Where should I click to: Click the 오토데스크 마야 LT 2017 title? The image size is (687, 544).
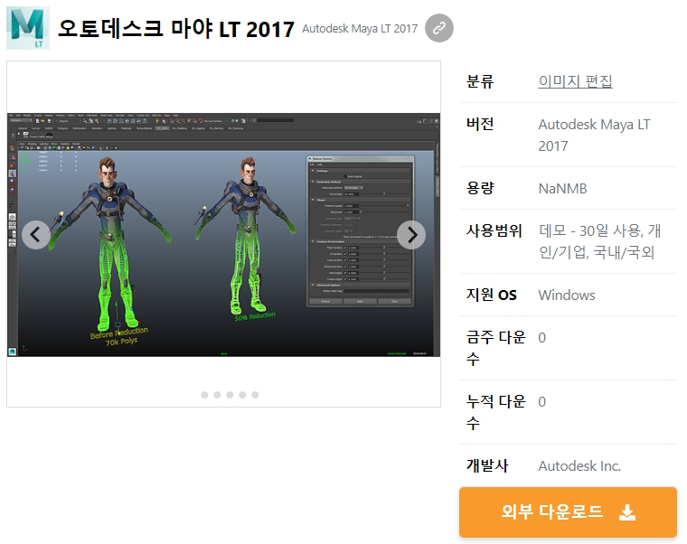pos(175,29)
